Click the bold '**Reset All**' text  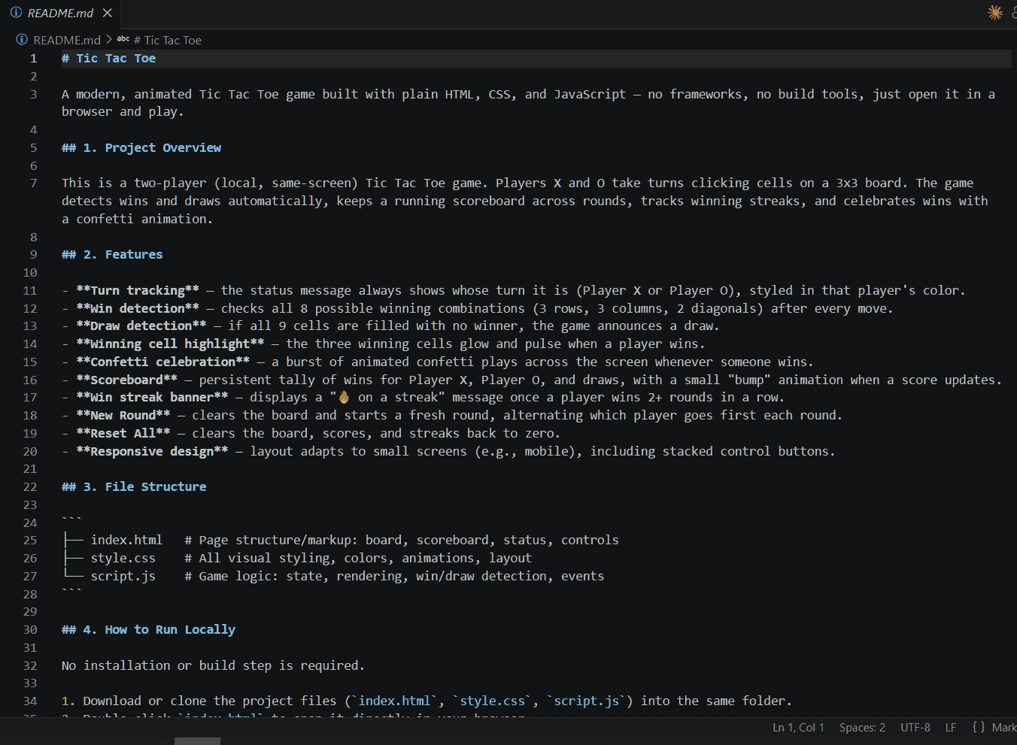click(123, 434)
